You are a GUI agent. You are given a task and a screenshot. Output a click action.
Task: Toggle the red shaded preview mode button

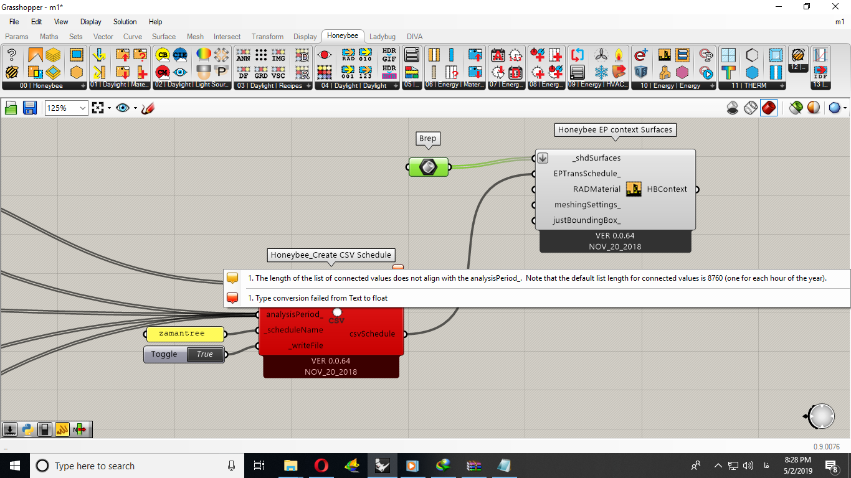pyautogui.click(x=769, y=108)
